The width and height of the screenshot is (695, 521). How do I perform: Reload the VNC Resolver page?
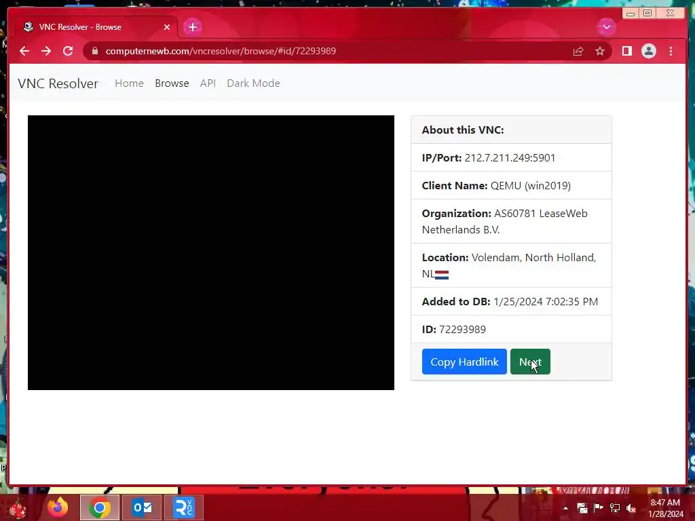pos(68,51)
